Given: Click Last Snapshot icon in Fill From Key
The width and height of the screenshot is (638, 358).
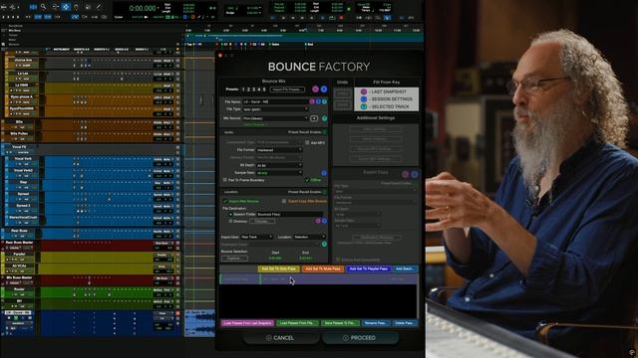Looking at the screenshot, I should tap(363, 91).
